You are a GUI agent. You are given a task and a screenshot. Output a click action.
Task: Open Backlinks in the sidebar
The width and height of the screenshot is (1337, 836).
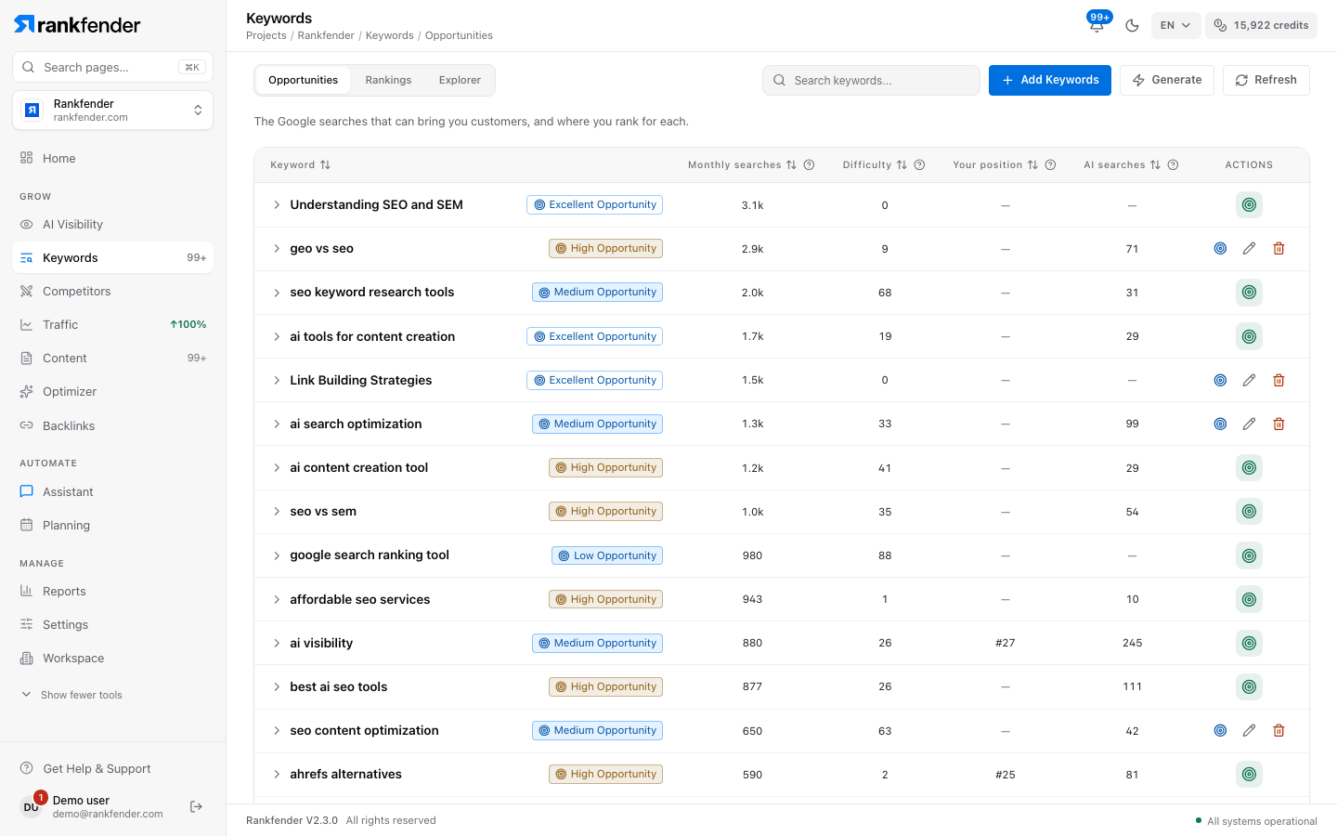click(x=112, y=425)
